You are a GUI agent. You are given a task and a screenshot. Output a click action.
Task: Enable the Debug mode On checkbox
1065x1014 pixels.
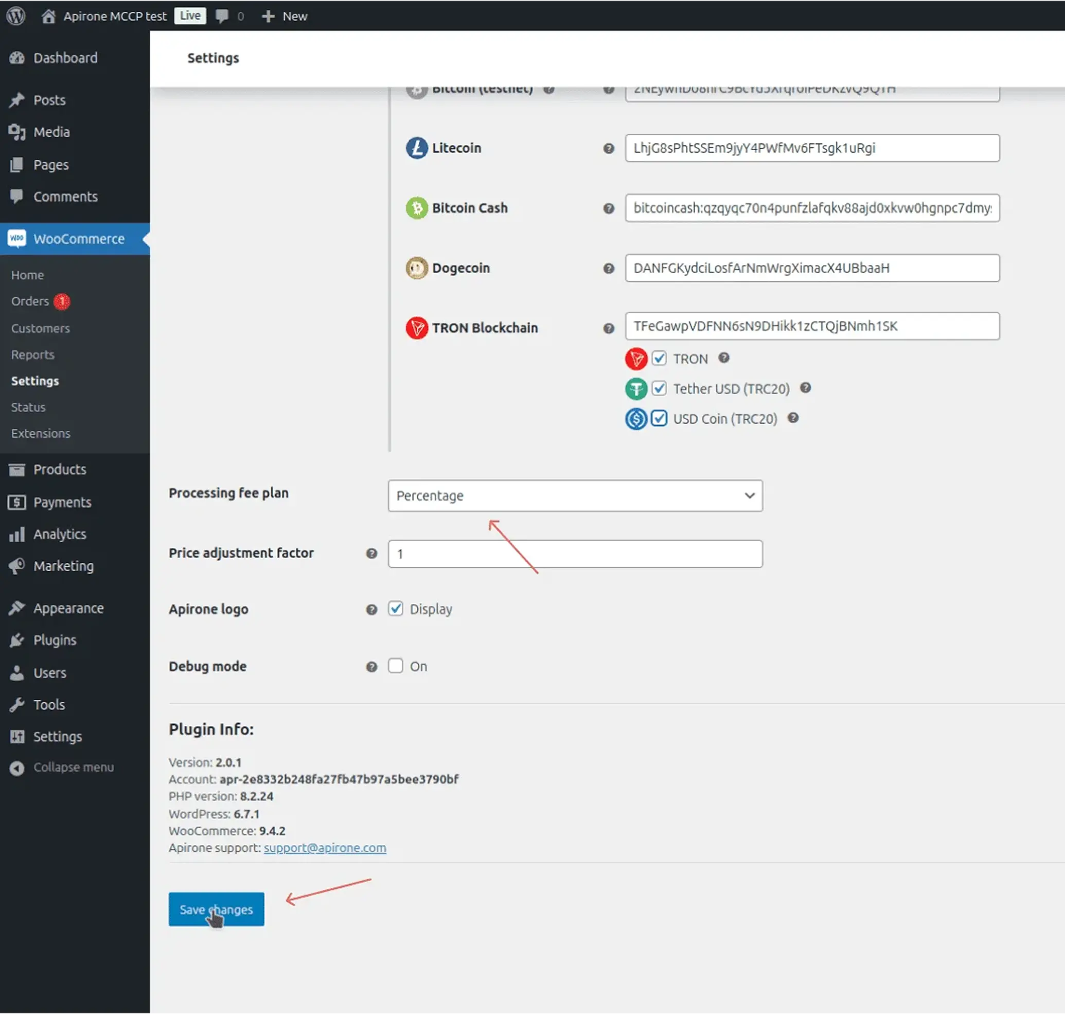point(396,665)
